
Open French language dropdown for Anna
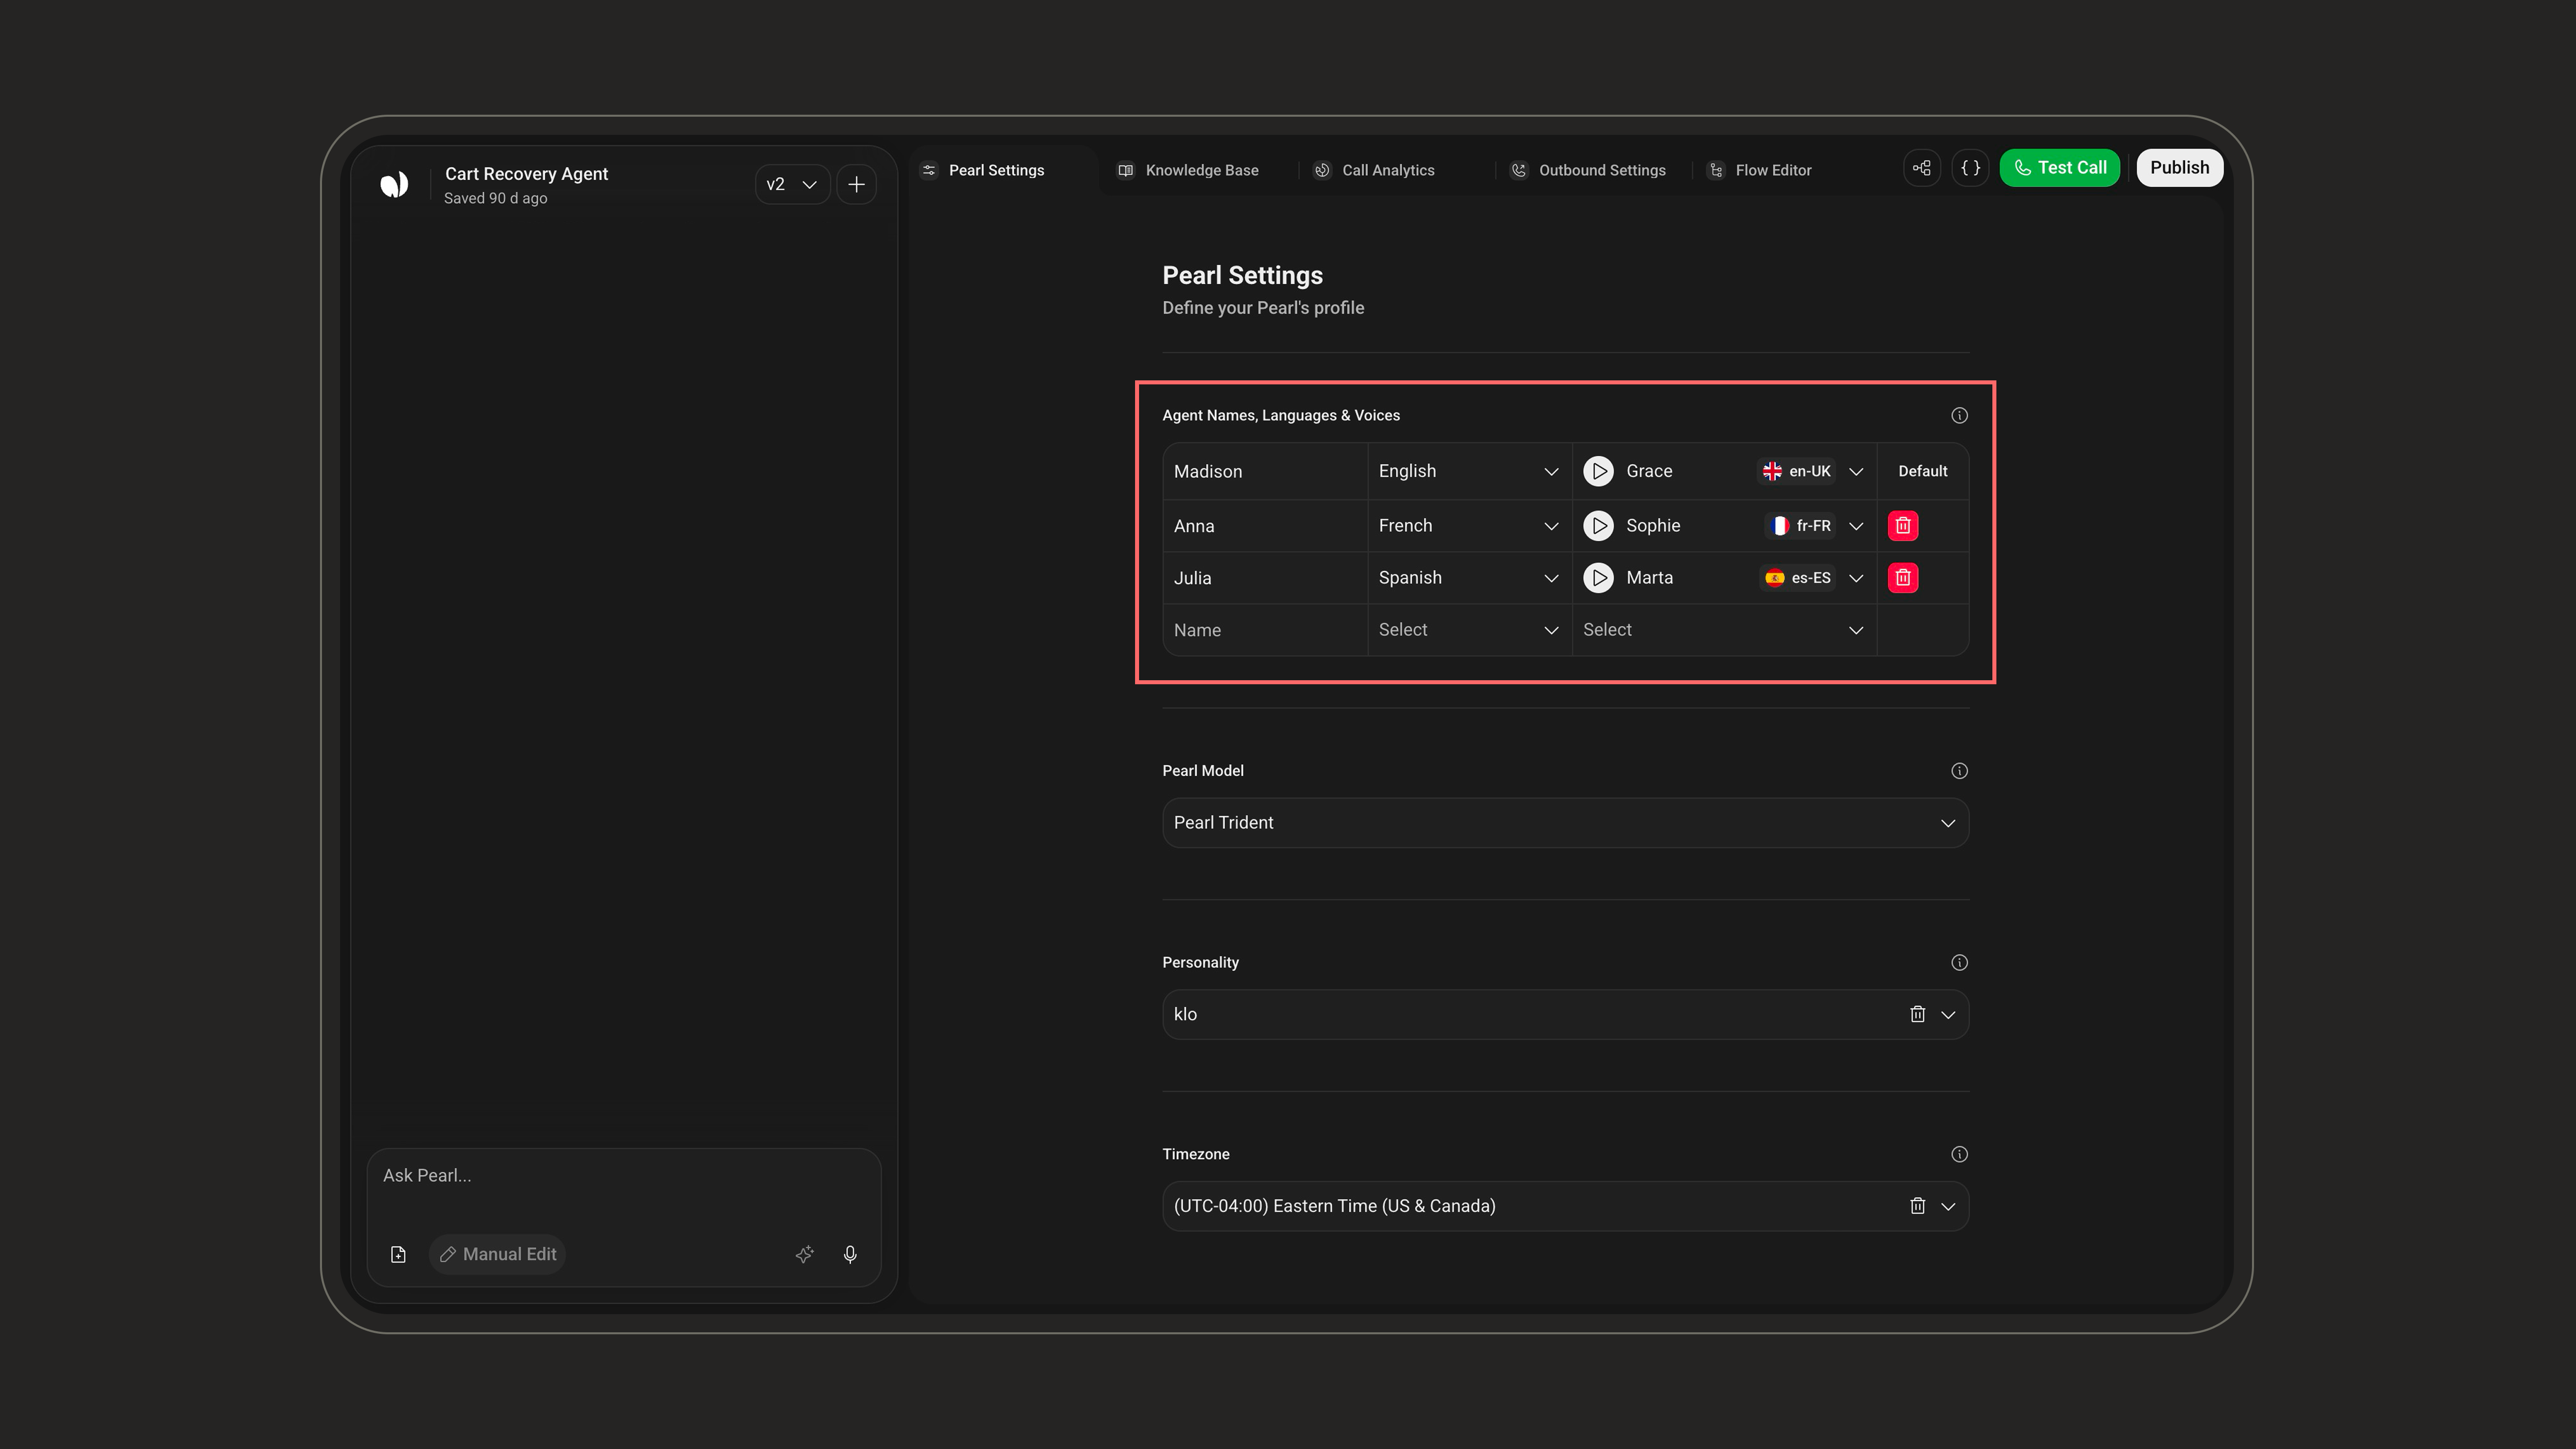[1469, 525]
